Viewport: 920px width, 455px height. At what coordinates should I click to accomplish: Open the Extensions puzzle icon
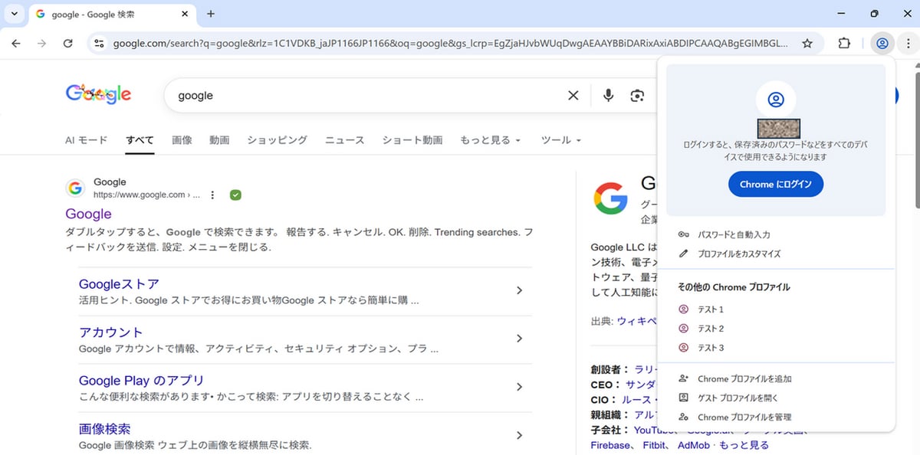[x=844, y=44]
